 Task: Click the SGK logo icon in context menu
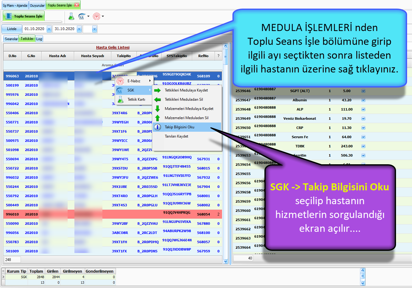point(120,90)
